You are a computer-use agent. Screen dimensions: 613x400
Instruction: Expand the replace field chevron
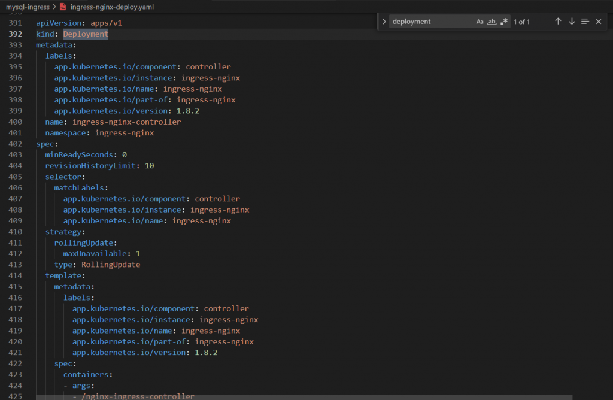[384, 22]
